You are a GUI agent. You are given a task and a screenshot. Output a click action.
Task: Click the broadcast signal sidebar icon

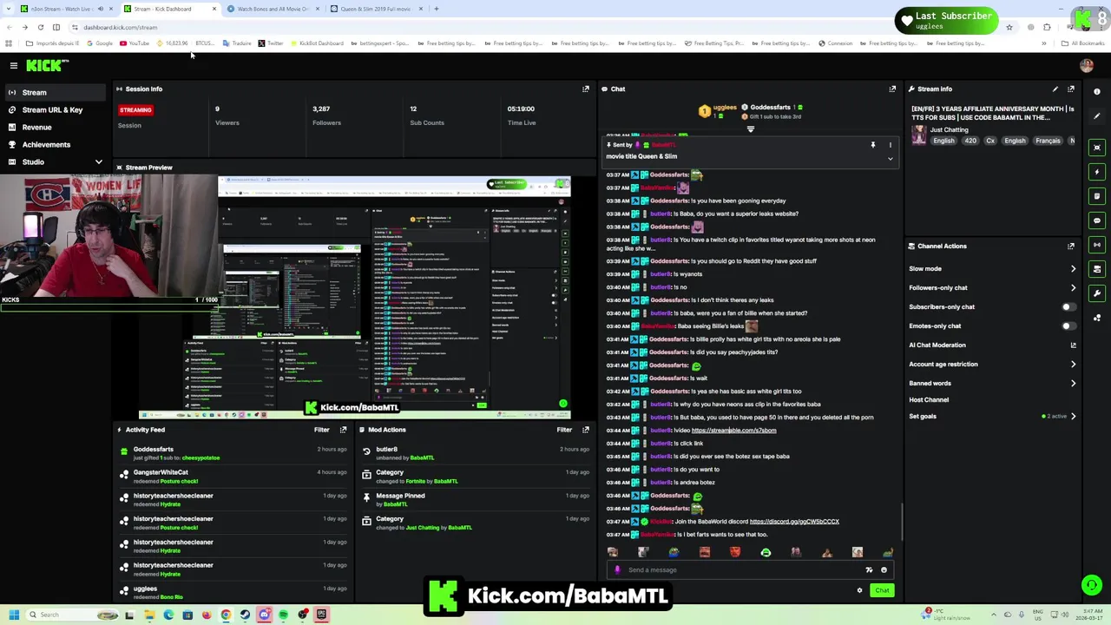click(x=1097, y=245)
